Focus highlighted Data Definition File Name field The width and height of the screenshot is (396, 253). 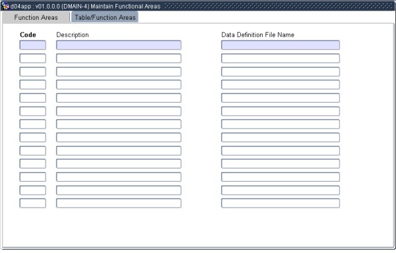(x=280, y=45)
